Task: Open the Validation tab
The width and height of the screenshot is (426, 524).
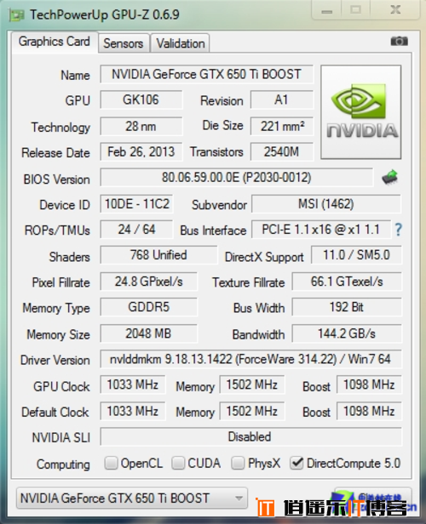Action: [181, 43]
